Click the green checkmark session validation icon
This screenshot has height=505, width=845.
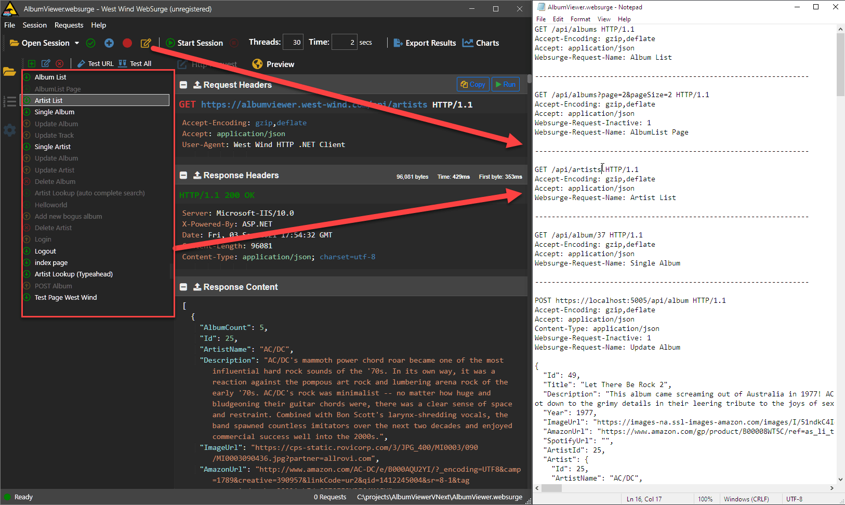(91, 43)
